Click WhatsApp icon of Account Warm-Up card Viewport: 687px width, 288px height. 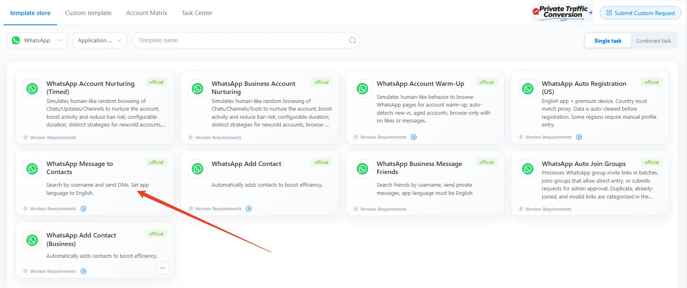(x=362, y=88)
